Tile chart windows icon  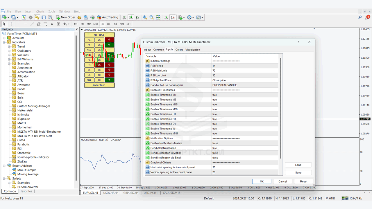coord(158,17)
